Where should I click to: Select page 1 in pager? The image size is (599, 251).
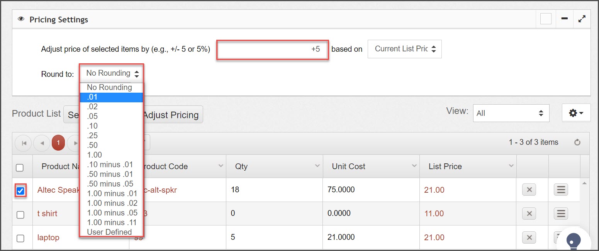click(x=58, y=143)
